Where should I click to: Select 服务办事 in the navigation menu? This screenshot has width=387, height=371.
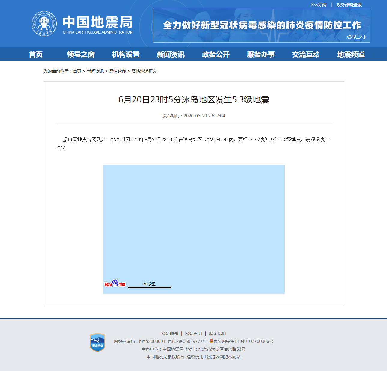coord(260,54)
